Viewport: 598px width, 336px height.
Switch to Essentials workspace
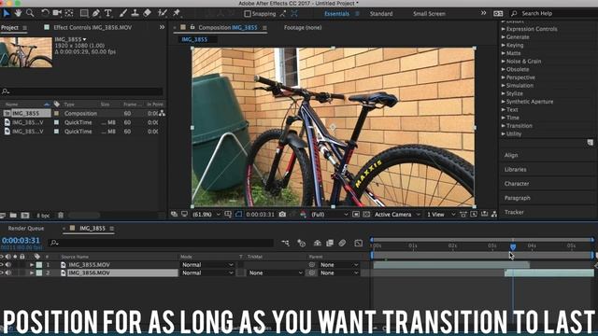336,14
